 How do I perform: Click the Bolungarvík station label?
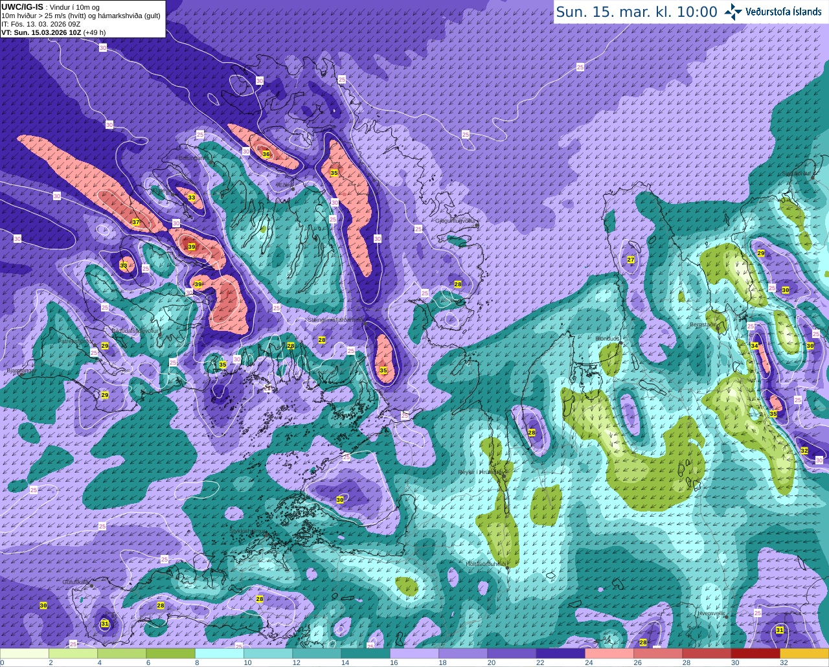tap(193, 157)
